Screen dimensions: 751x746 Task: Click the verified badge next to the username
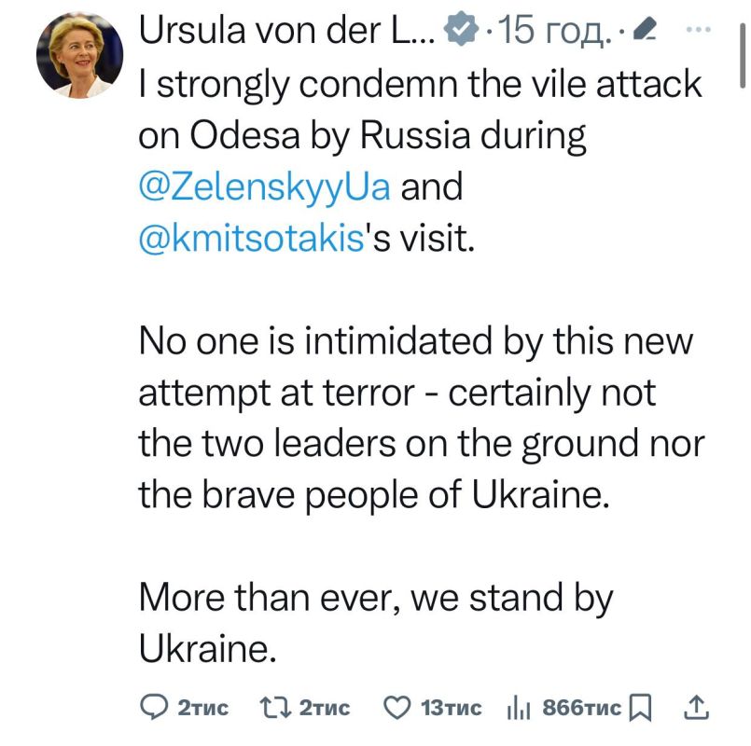coord(458,29)
